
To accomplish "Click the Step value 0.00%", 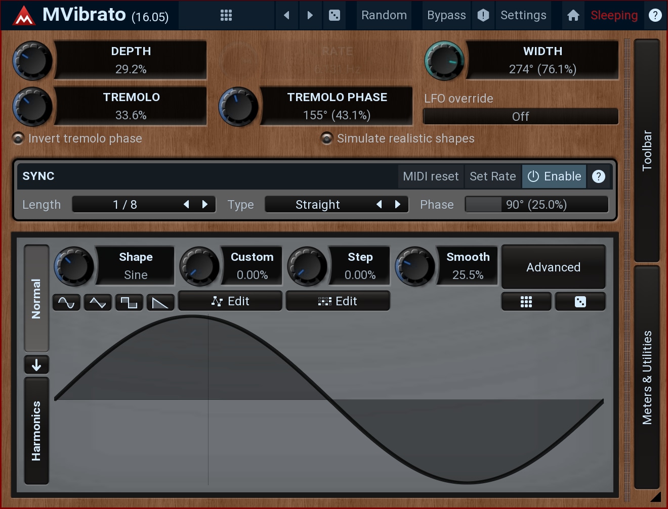I will pyautogui.click(x=360, y=275).
